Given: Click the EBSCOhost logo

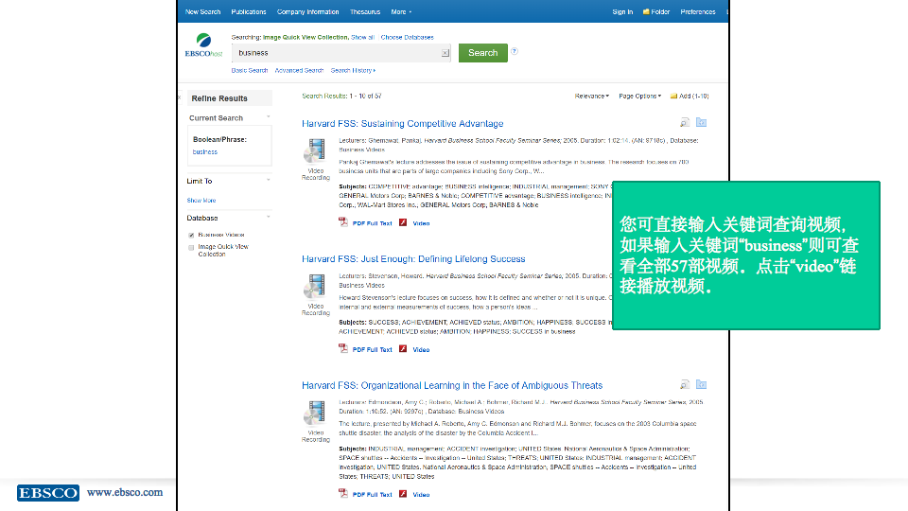Looking at the screenshot, I should [203, 45].
